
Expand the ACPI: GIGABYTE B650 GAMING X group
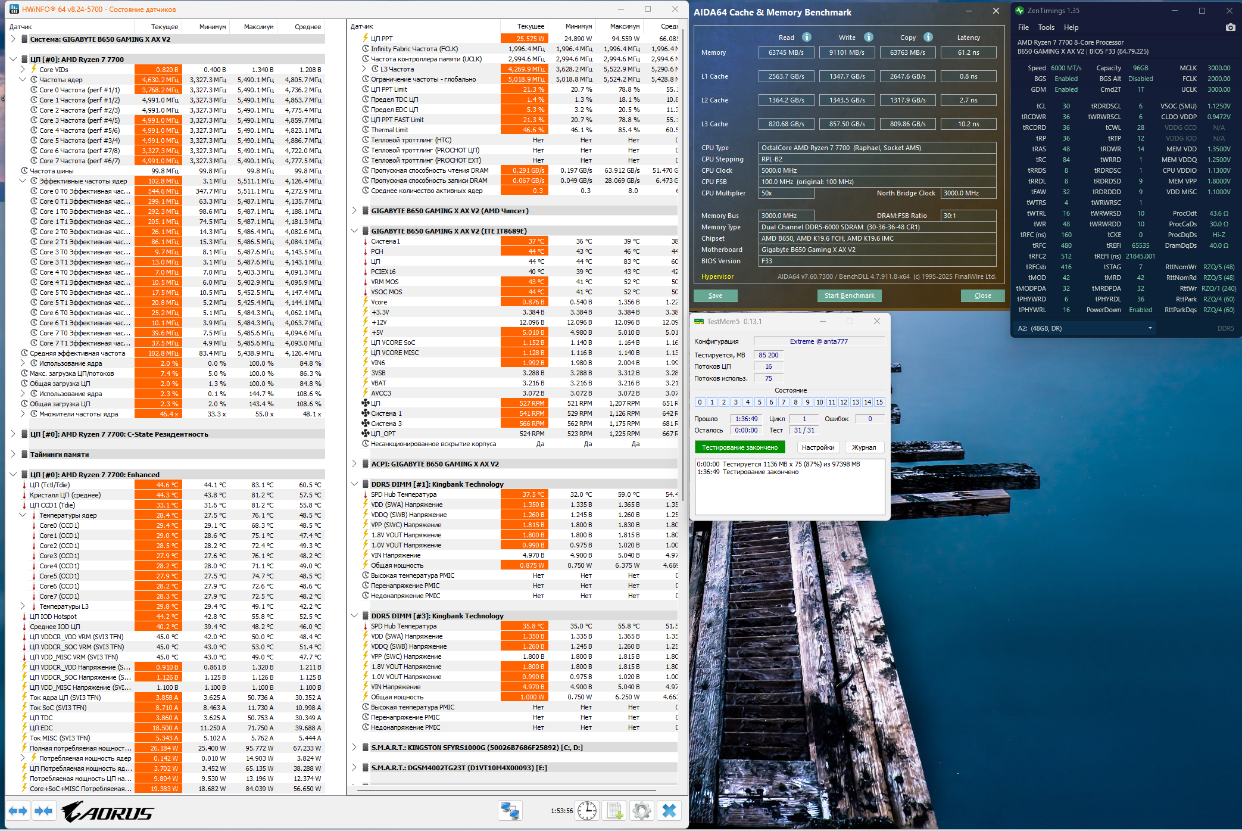pos(354,463)
